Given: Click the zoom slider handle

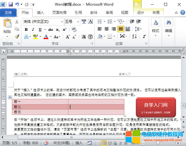Looking at the screenshot, I should coord(158,143).
